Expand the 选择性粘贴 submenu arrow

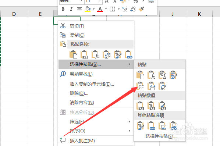[129, 64]
